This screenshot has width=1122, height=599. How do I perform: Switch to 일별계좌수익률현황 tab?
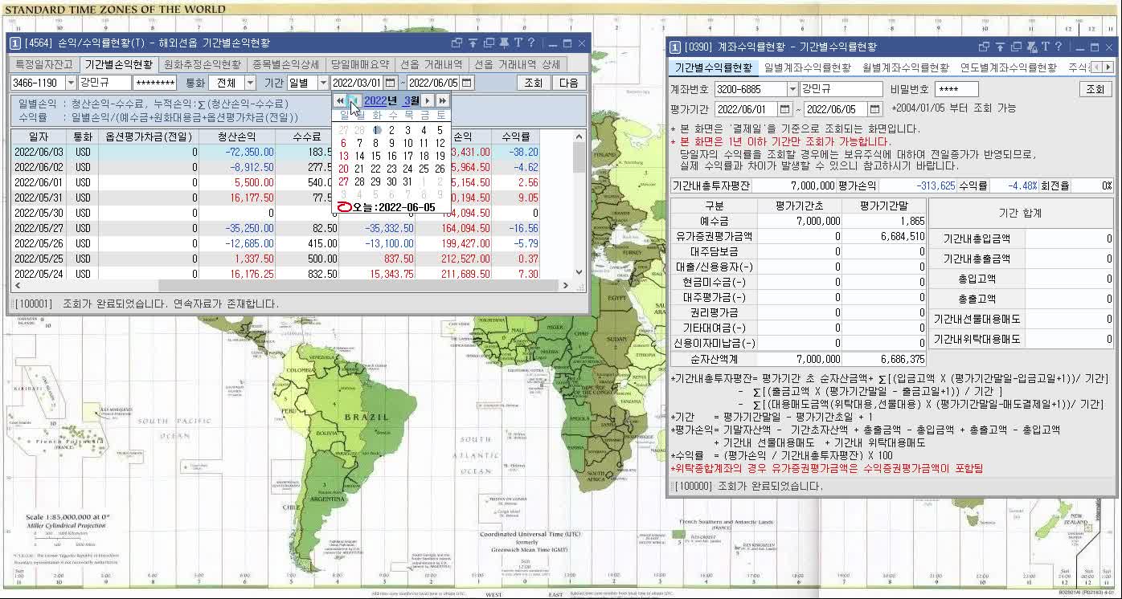[808, 67]
